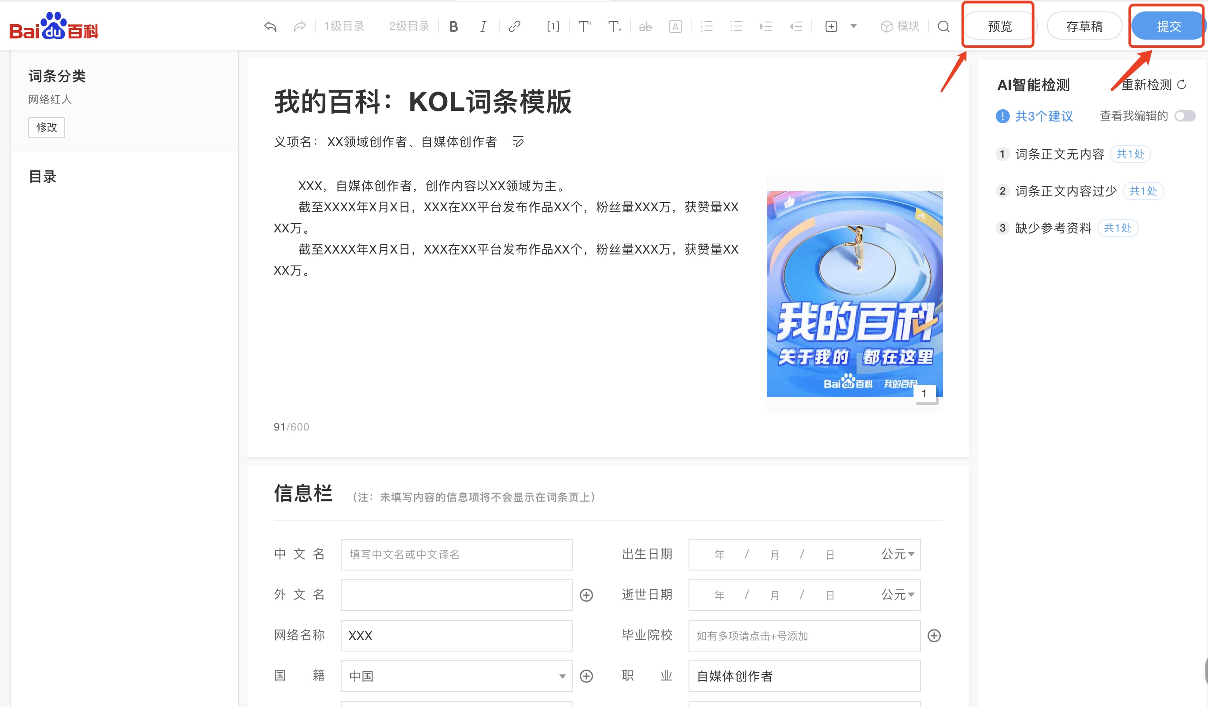Set heading to 2级目录
The height and width of the screenshot is (707, 1208).
coord(409,26)
